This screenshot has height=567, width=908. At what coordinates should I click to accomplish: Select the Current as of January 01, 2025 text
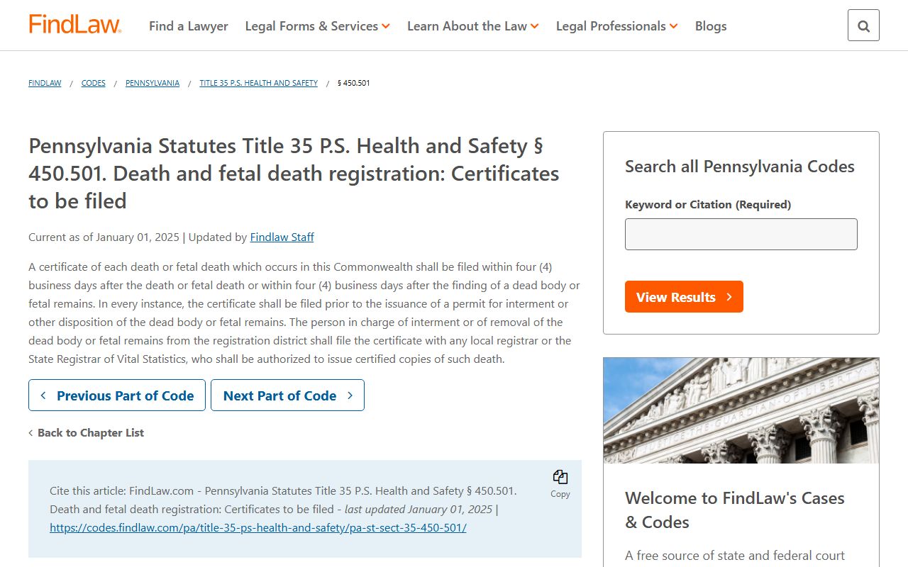104,237
